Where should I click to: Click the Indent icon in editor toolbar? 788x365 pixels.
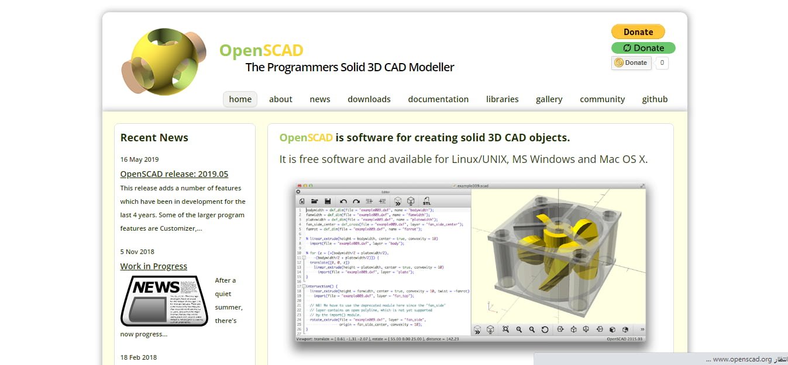[x=382, y=201]
